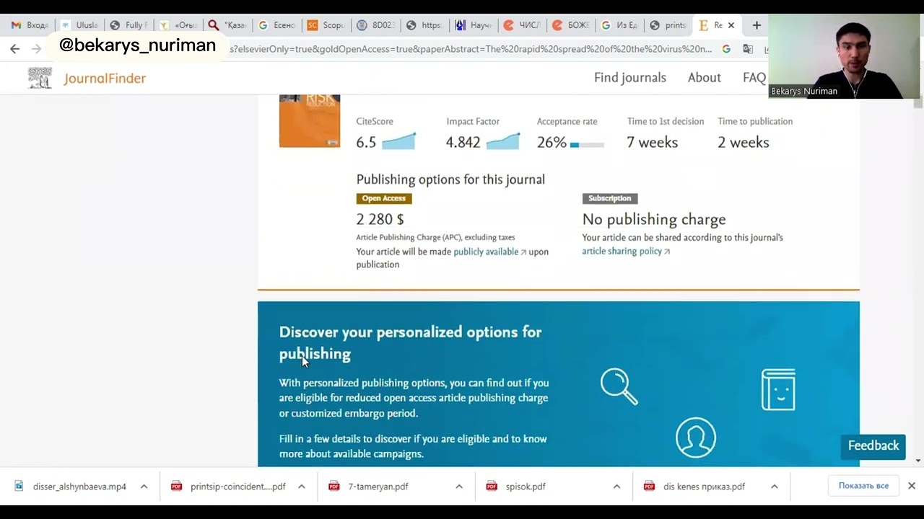Screen dimensions: 924x519
Task: Click the 2 280 $ publishing charge
Action: (380, 219)
